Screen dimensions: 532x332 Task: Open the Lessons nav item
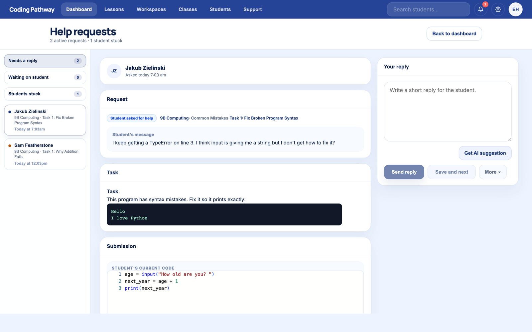pos(114,9)
